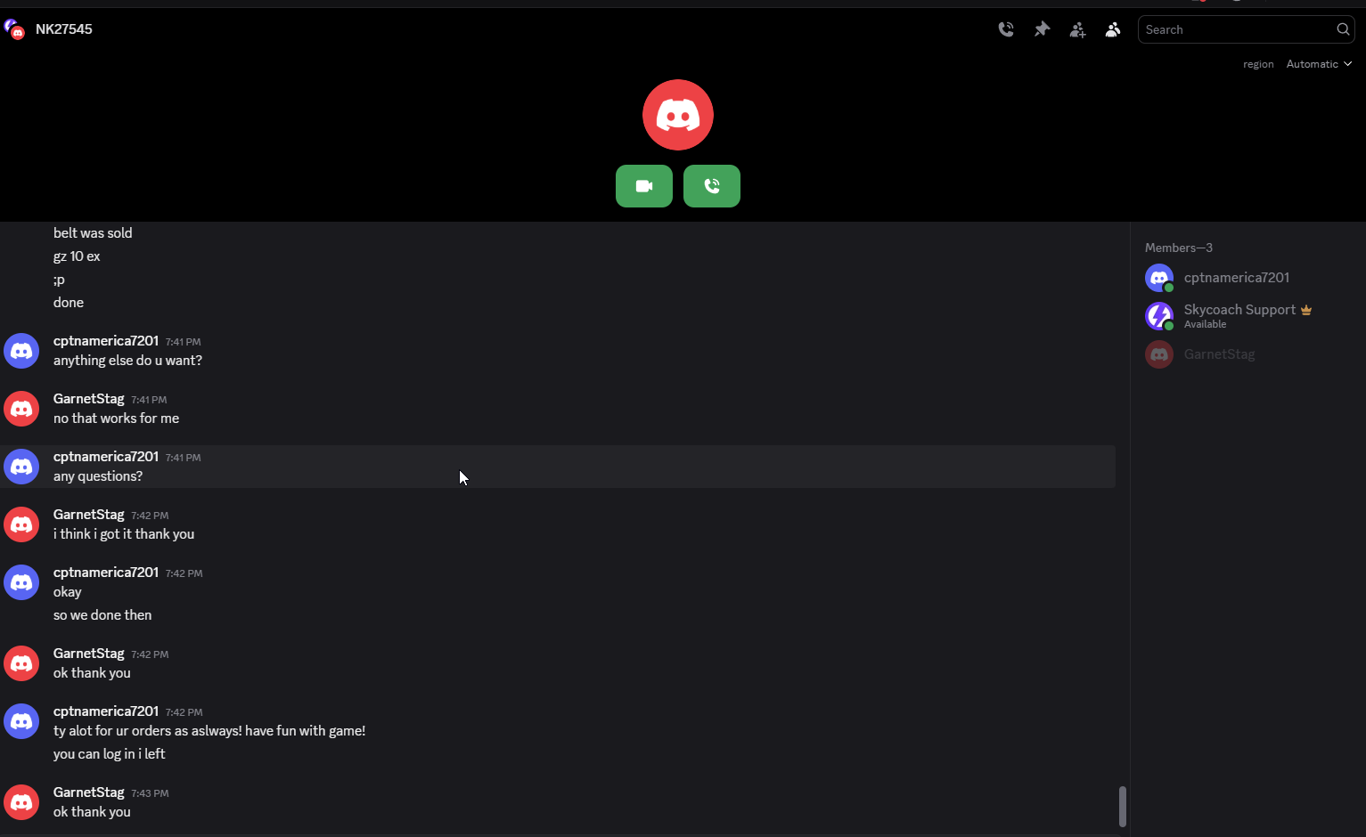The width and height of the screenshot is (1366, 837).
Task: Click GarnetStag's avatar beside the 7:43 PM message
Action: coord(21,802)
